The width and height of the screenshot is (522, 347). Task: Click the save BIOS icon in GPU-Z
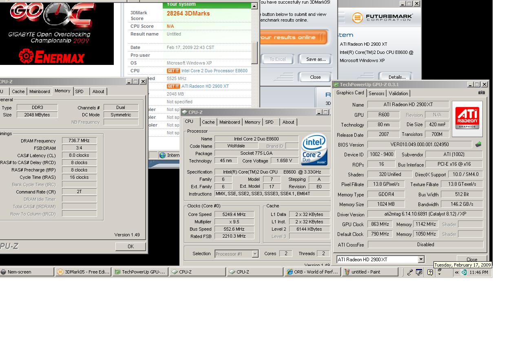click(478, 144)
